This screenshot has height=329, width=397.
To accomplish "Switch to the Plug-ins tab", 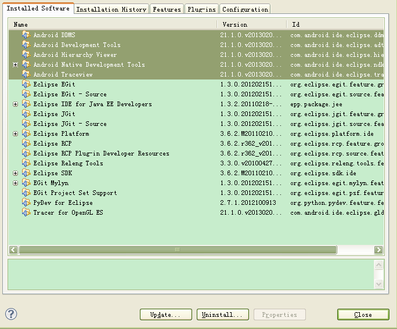I will tap(201, 9).
